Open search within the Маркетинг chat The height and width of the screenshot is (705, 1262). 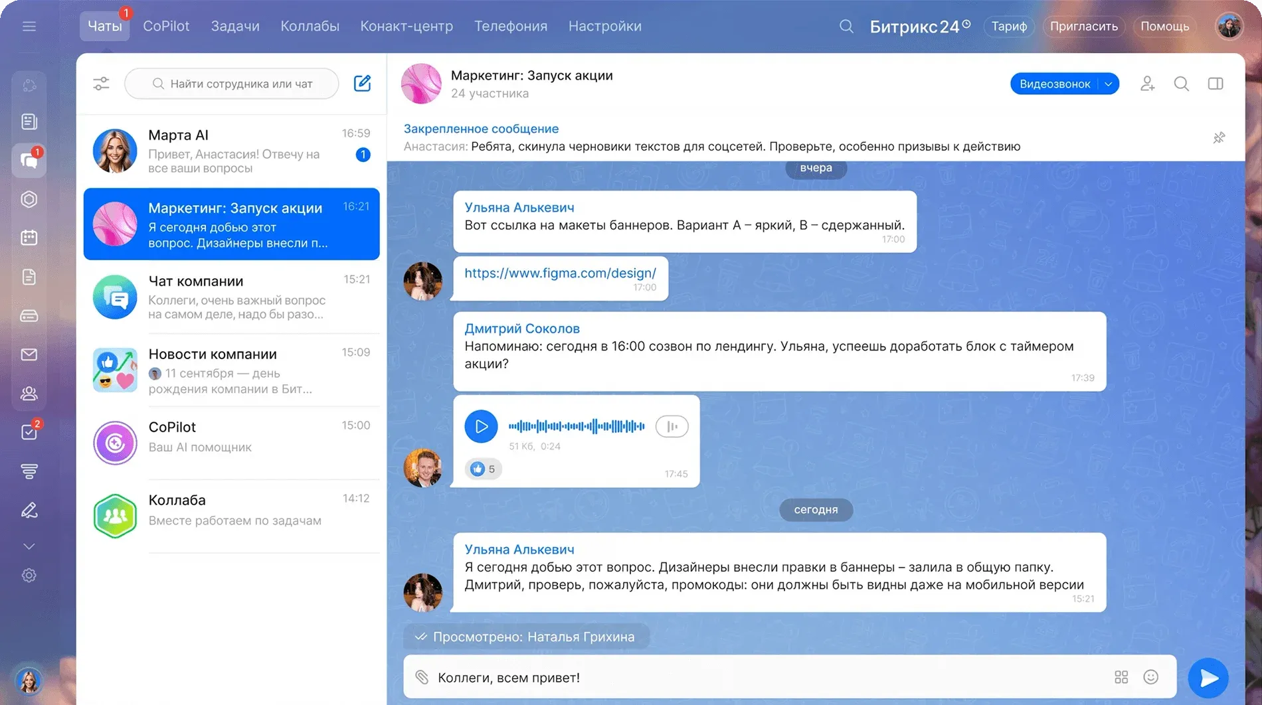pos(1182,84)
